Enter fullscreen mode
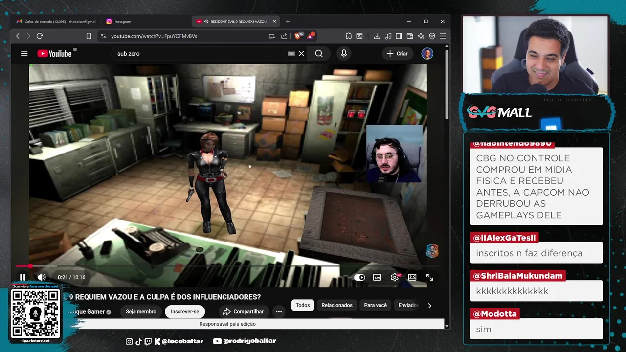 click(x=429, y=277)
